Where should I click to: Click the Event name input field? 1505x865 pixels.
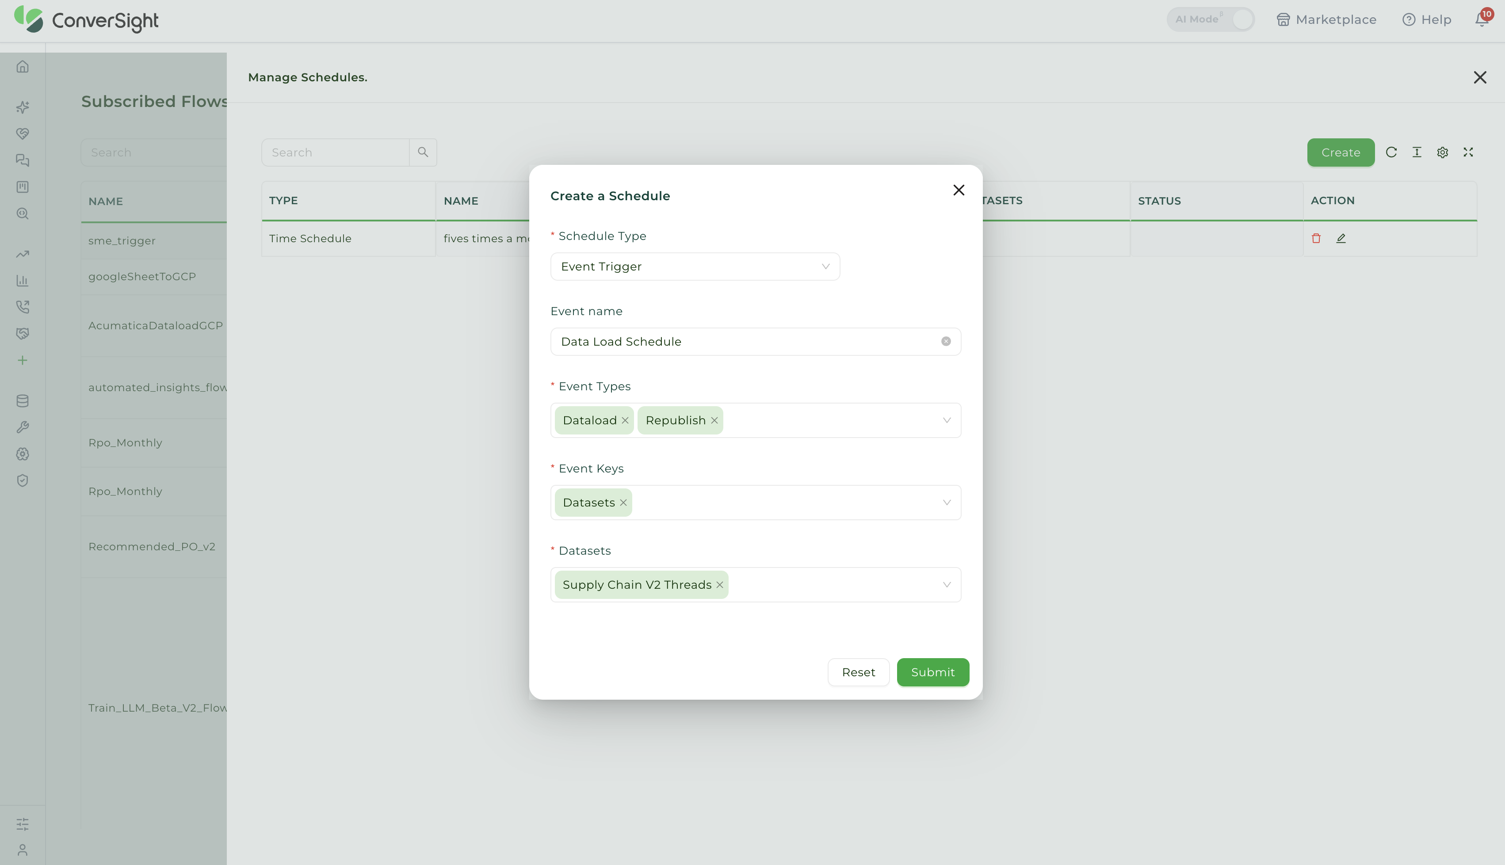tap(756, 342)
